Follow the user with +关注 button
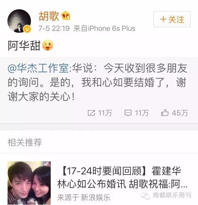Screen dimensions: 198x205 [x=172, y=19]
